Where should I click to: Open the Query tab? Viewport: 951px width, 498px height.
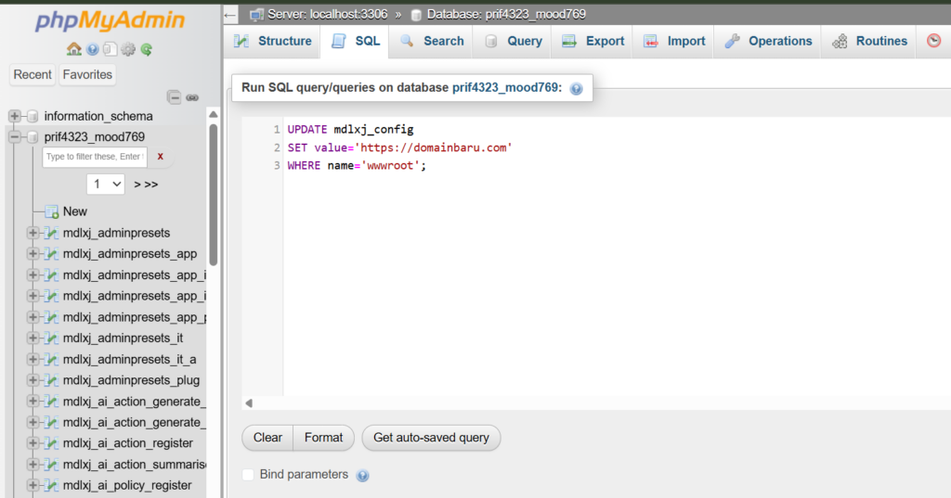coord(513,41)
